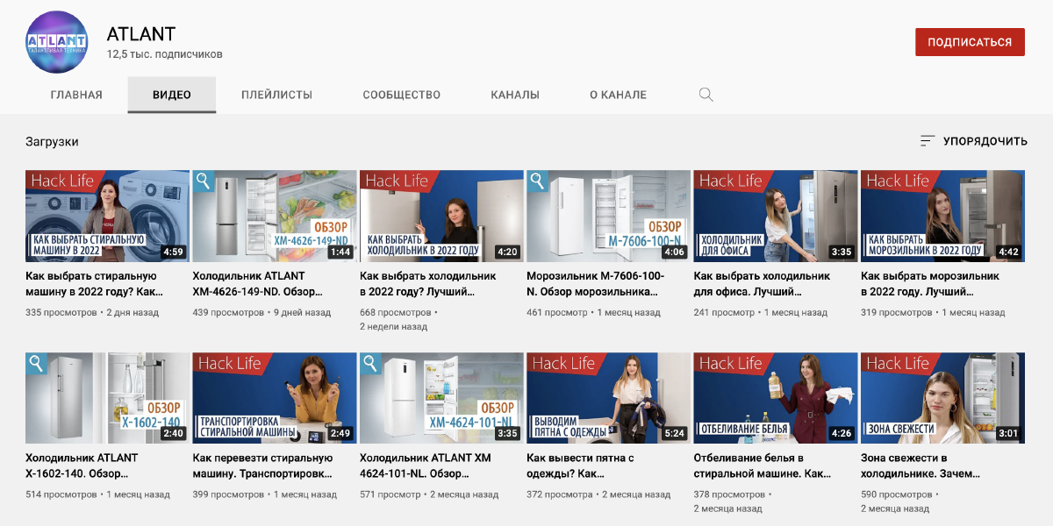Open the XM-4624-101-NL review thumbnail
Image resolution: width=1053 pixels, height=526 pixels.
[x=441, y=398]
